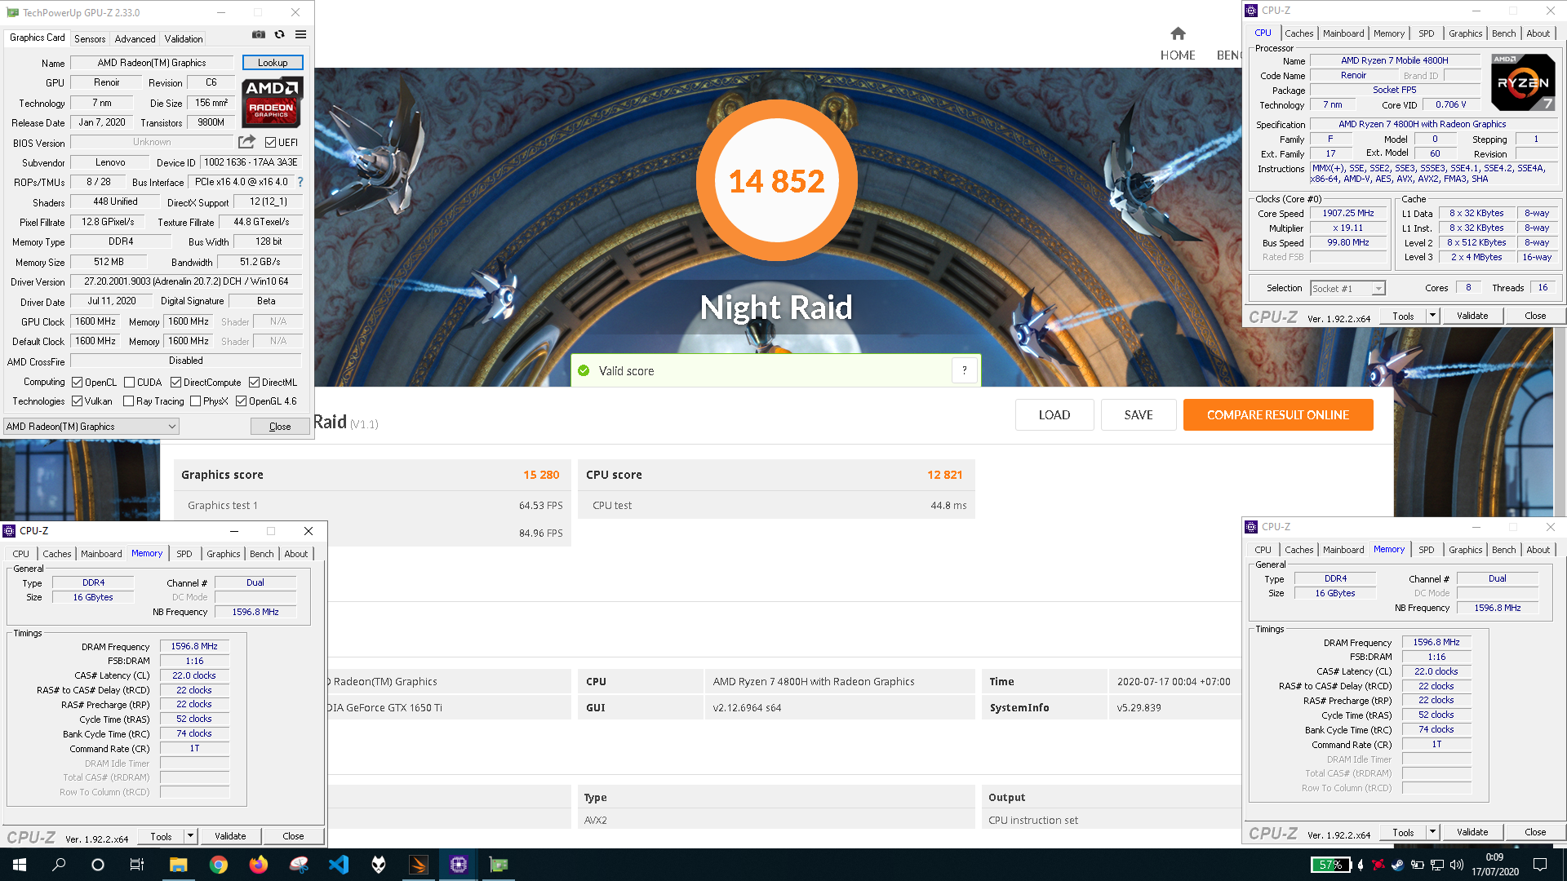Screen dimensions: 1567x881
Task: Click Validate in bottom-left CPU-Z
Action: [230, 835]
